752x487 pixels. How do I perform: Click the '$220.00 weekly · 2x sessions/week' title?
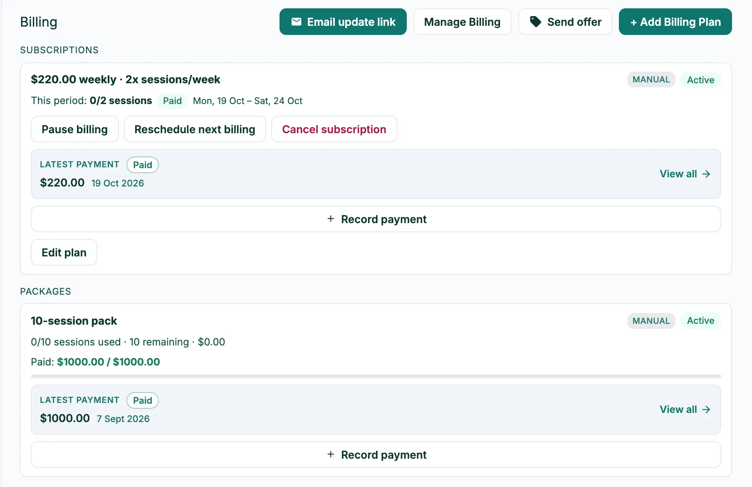[126, 80]
